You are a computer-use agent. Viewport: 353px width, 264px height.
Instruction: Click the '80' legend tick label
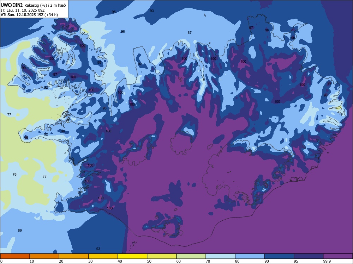click(x=237, y=261)
